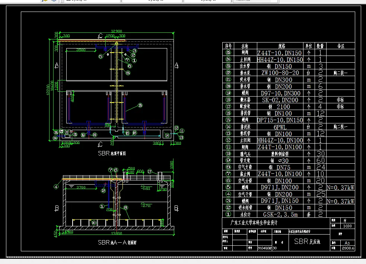
Task: Click the 名称 header cell in parts table
Action: (x=245, y=46)
